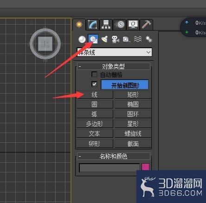Screen dimensions: 206x203
Task: Choose the 圆环 shape button
Action: 133,114
